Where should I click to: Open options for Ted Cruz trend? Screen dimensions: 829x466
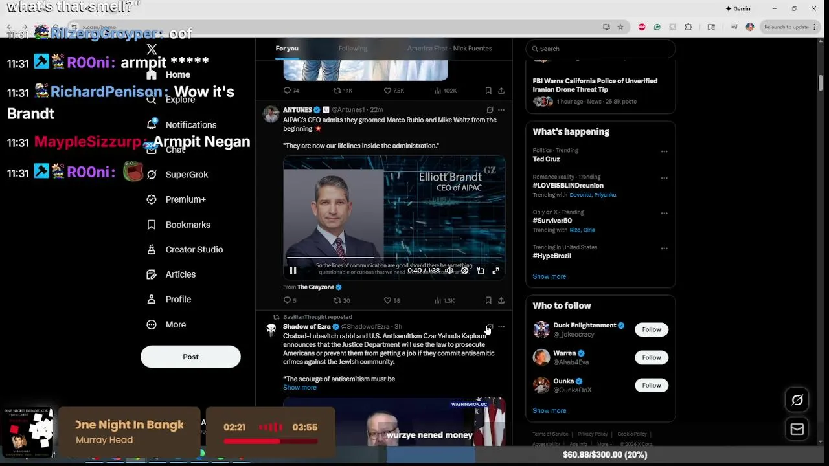pyautogui.click(x=664, y=151)
